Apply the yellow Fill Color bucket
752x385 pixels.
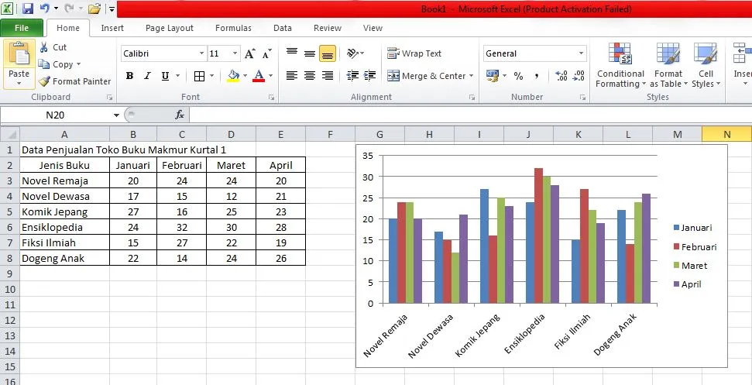[x=234, y=76]
